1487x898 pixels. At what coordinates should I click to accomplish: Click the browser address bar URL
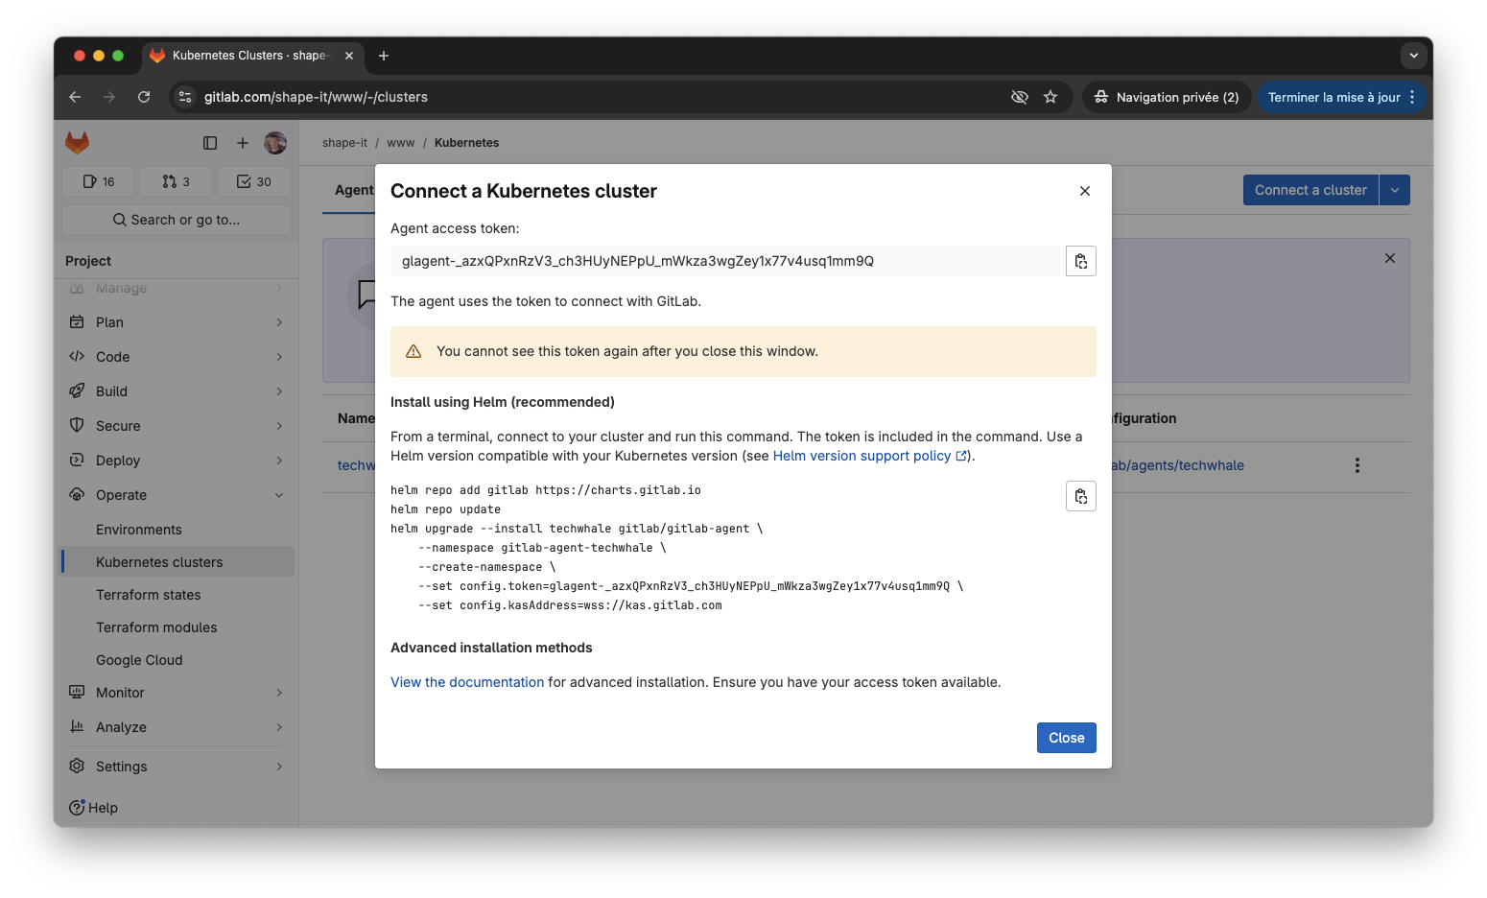point(316,97)
